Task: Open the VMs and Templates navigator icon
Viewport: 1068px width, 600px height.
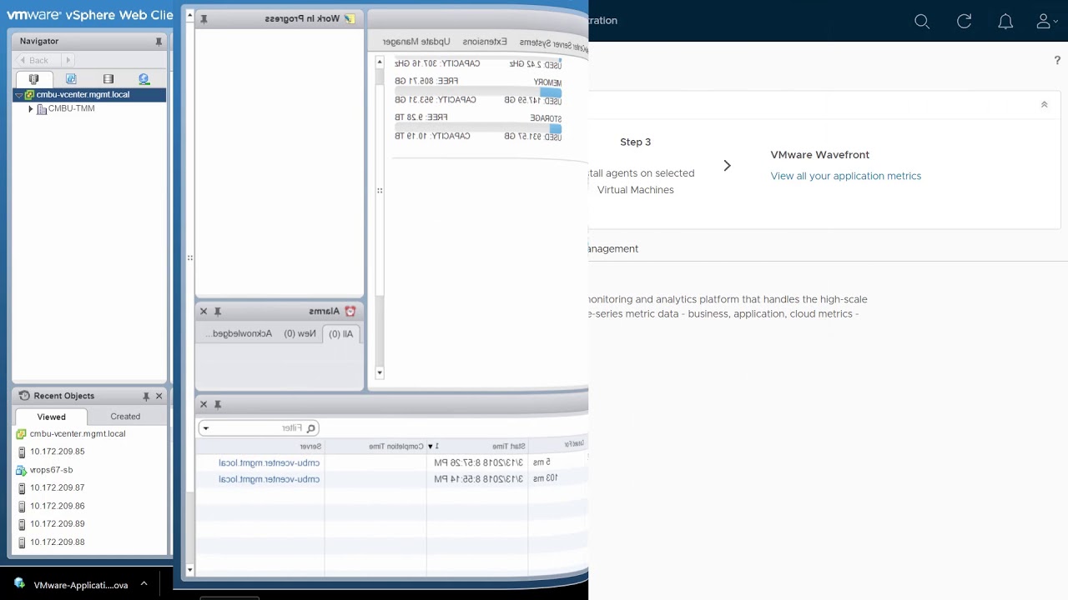Action: (x=71, y=79)
